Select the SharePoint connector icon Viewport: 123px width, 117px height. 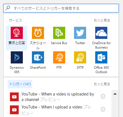(38, 57)
